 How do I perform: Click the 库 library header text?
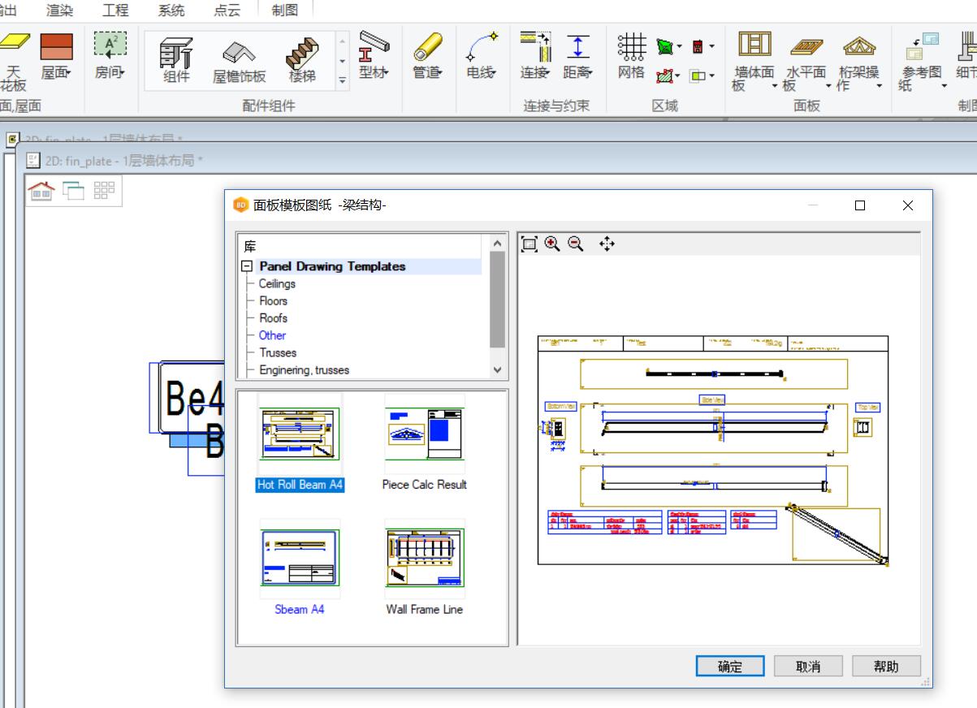(x=249, y=246)
